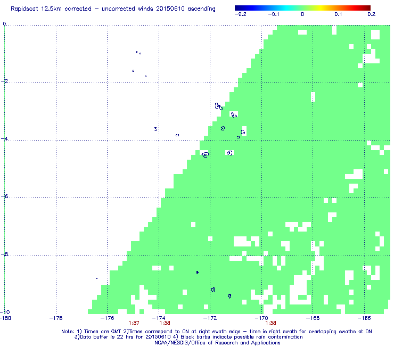Click the latitude axis label −8

[x=4, y=254]
